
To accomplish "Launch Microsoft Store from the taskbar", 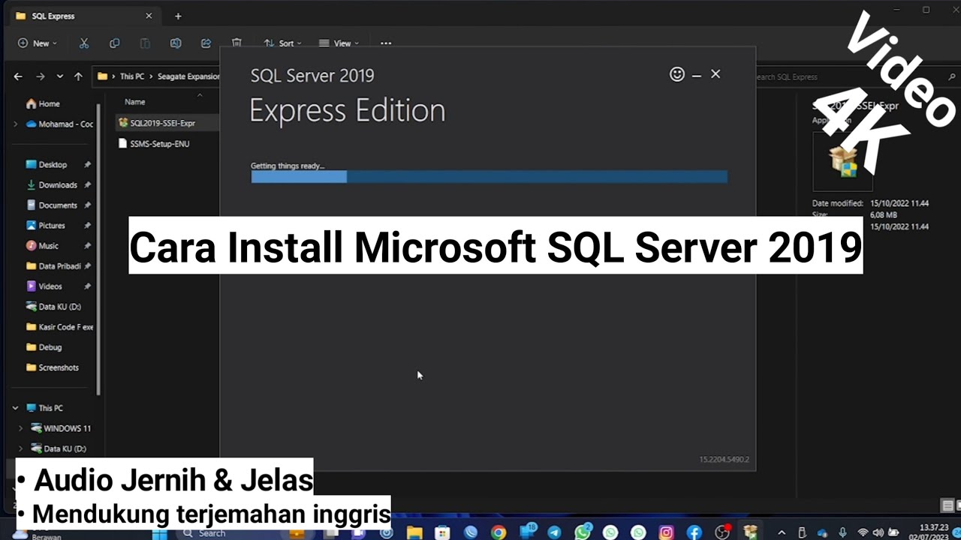I will [x=442, y=533].
